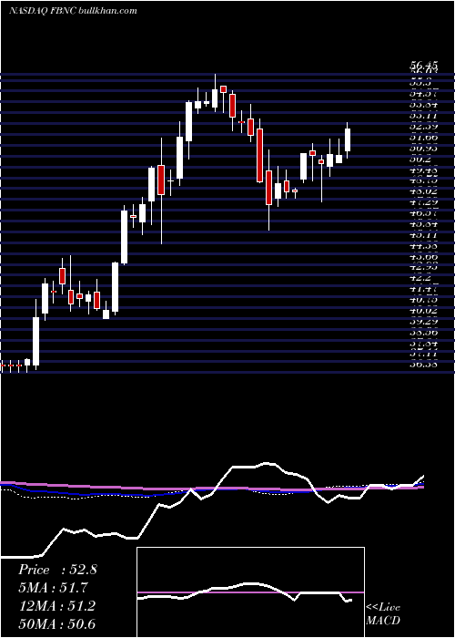Click the 42.2 price axis label
This screenshot has width=455, height=638.
[x=419, y=279]
